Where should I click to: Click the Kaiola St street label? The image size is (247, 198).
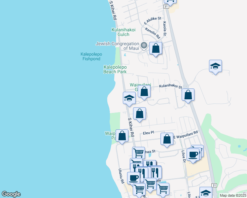click(164, 28)
